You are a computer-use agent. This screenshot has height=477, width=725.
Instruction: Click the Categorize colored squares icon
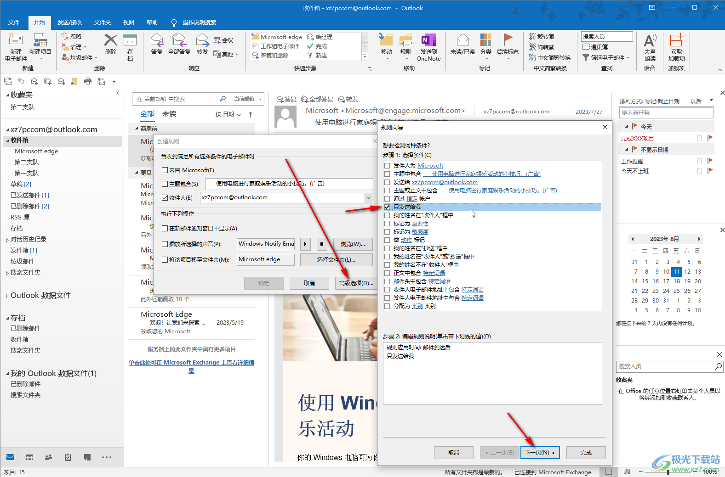click(485, 40)
